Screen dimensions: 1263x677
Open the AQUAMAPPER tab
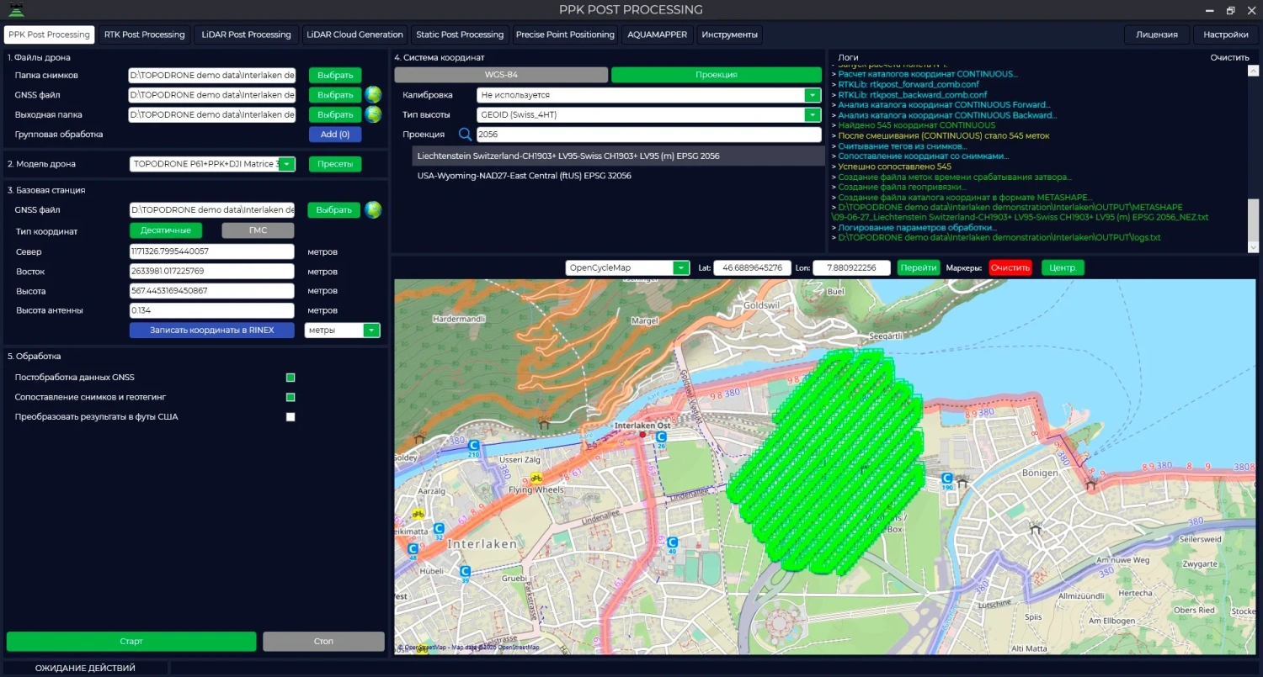pos(657,34)
